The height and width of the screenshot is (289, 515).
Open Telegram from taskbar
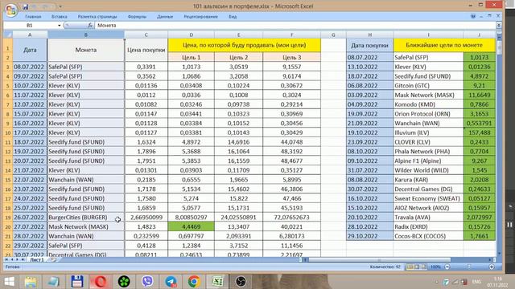coord(171,281)
